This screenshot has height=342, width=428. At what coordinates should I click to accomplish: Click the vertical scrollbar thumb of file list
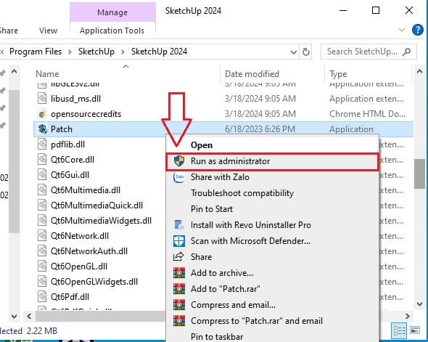(x=419, y=174)
